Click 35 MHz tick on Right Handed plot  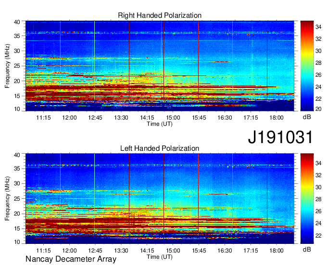(x=17, y=36)
